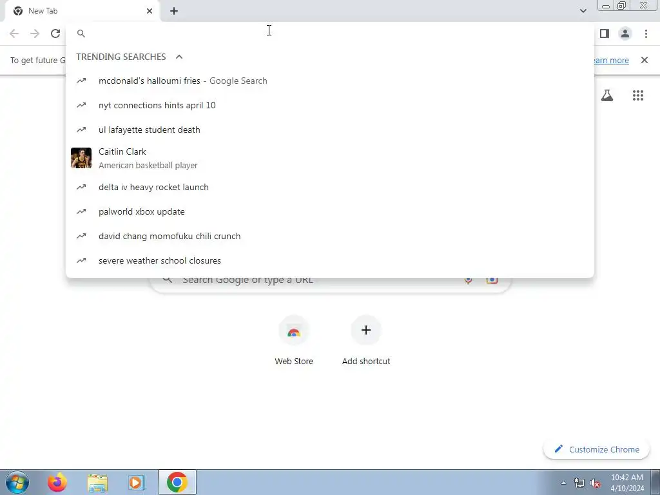Open a new tab with the plus button

click(174, 11)
